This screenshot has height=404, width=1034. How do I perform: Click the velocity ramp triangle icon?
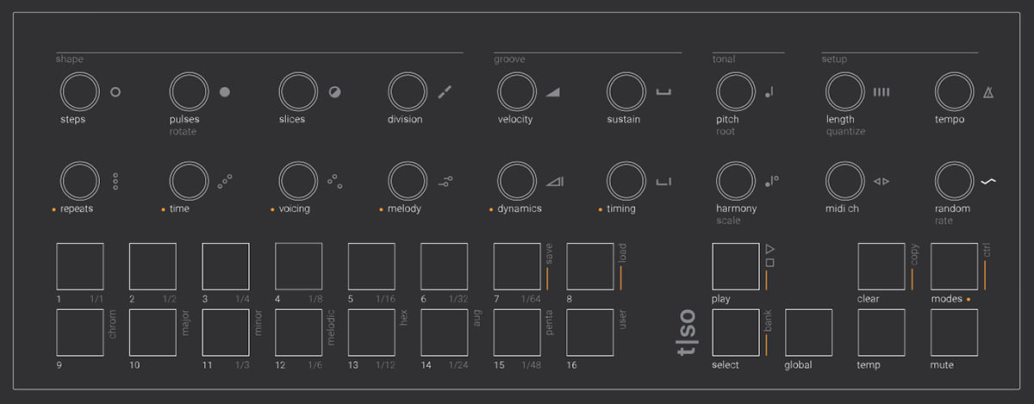pyautogui.click(x=552, y=91)
